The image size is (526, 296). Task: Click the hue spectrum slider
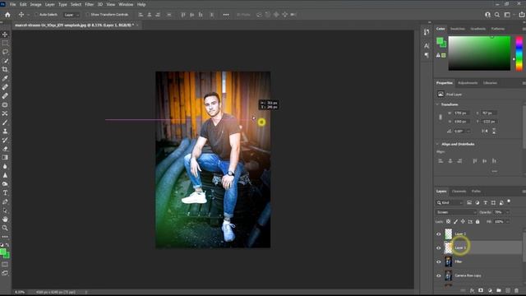pos(519,53)
